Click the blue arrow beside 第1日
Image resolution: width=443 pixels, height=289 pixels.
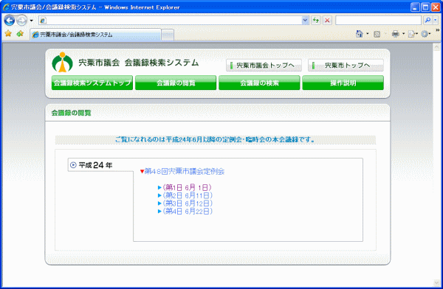(x=159, y=187)
